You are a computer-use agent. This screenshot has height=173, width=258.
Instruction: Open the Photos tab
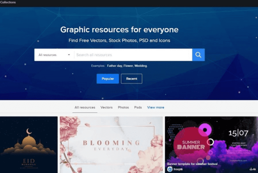[123, 107]
